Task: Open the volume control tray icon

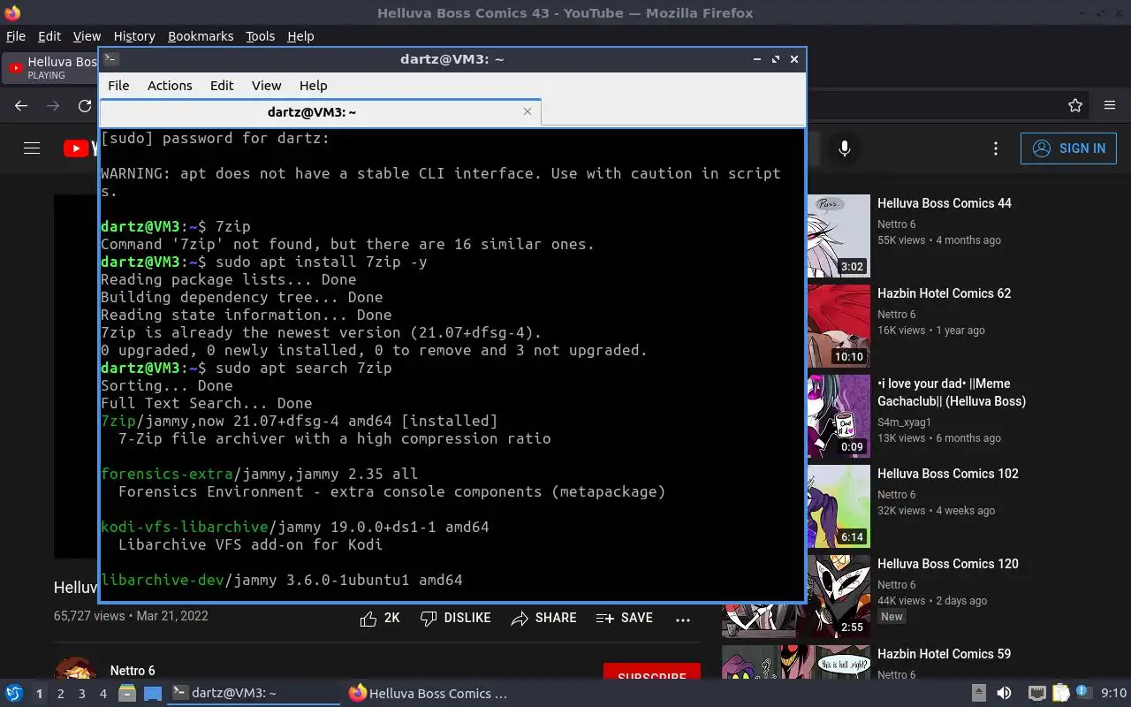Action: click(x=1004, y=694)
